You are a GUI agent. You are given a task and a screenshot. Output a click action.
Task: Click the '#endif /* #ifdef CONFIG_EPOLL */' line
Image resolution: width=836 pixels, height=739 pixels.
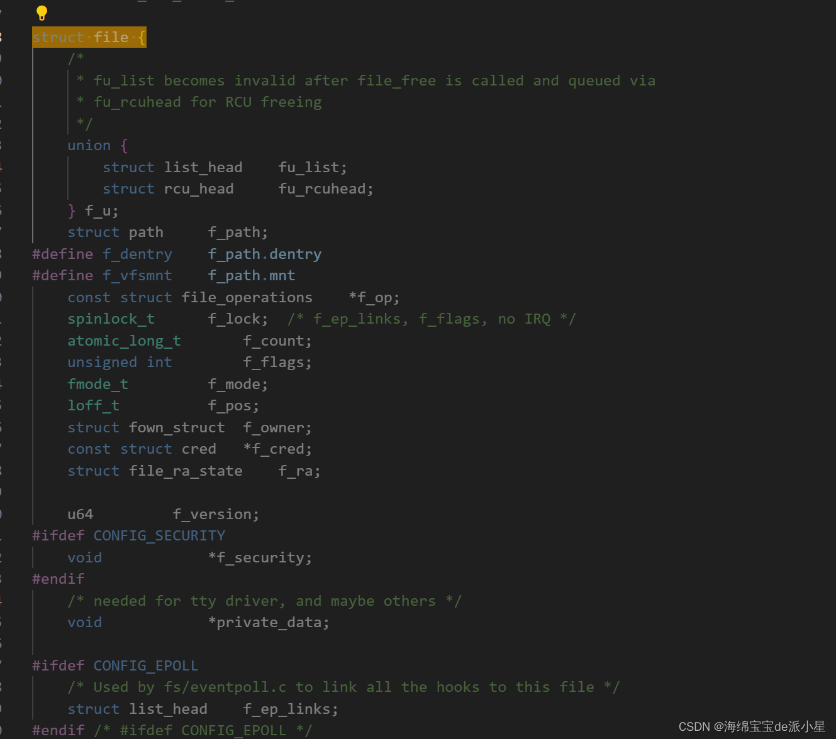pos(172,730)
